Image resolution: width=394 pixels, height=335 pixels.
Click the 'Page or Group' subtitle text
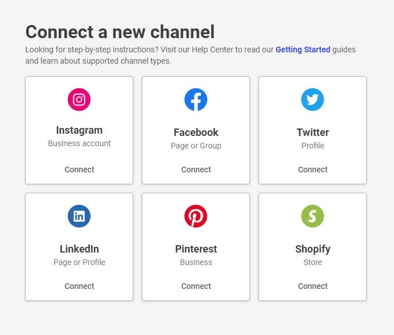point(196,146)
